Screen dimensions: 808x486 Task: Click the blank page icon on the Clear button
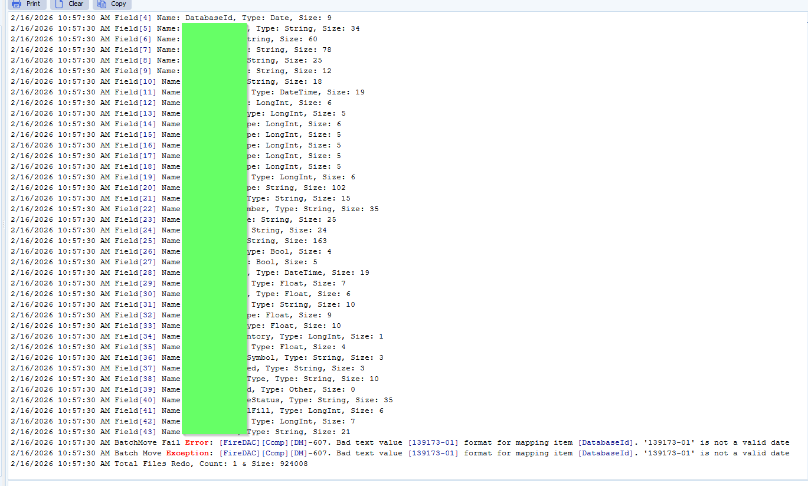tap(59, 4)
